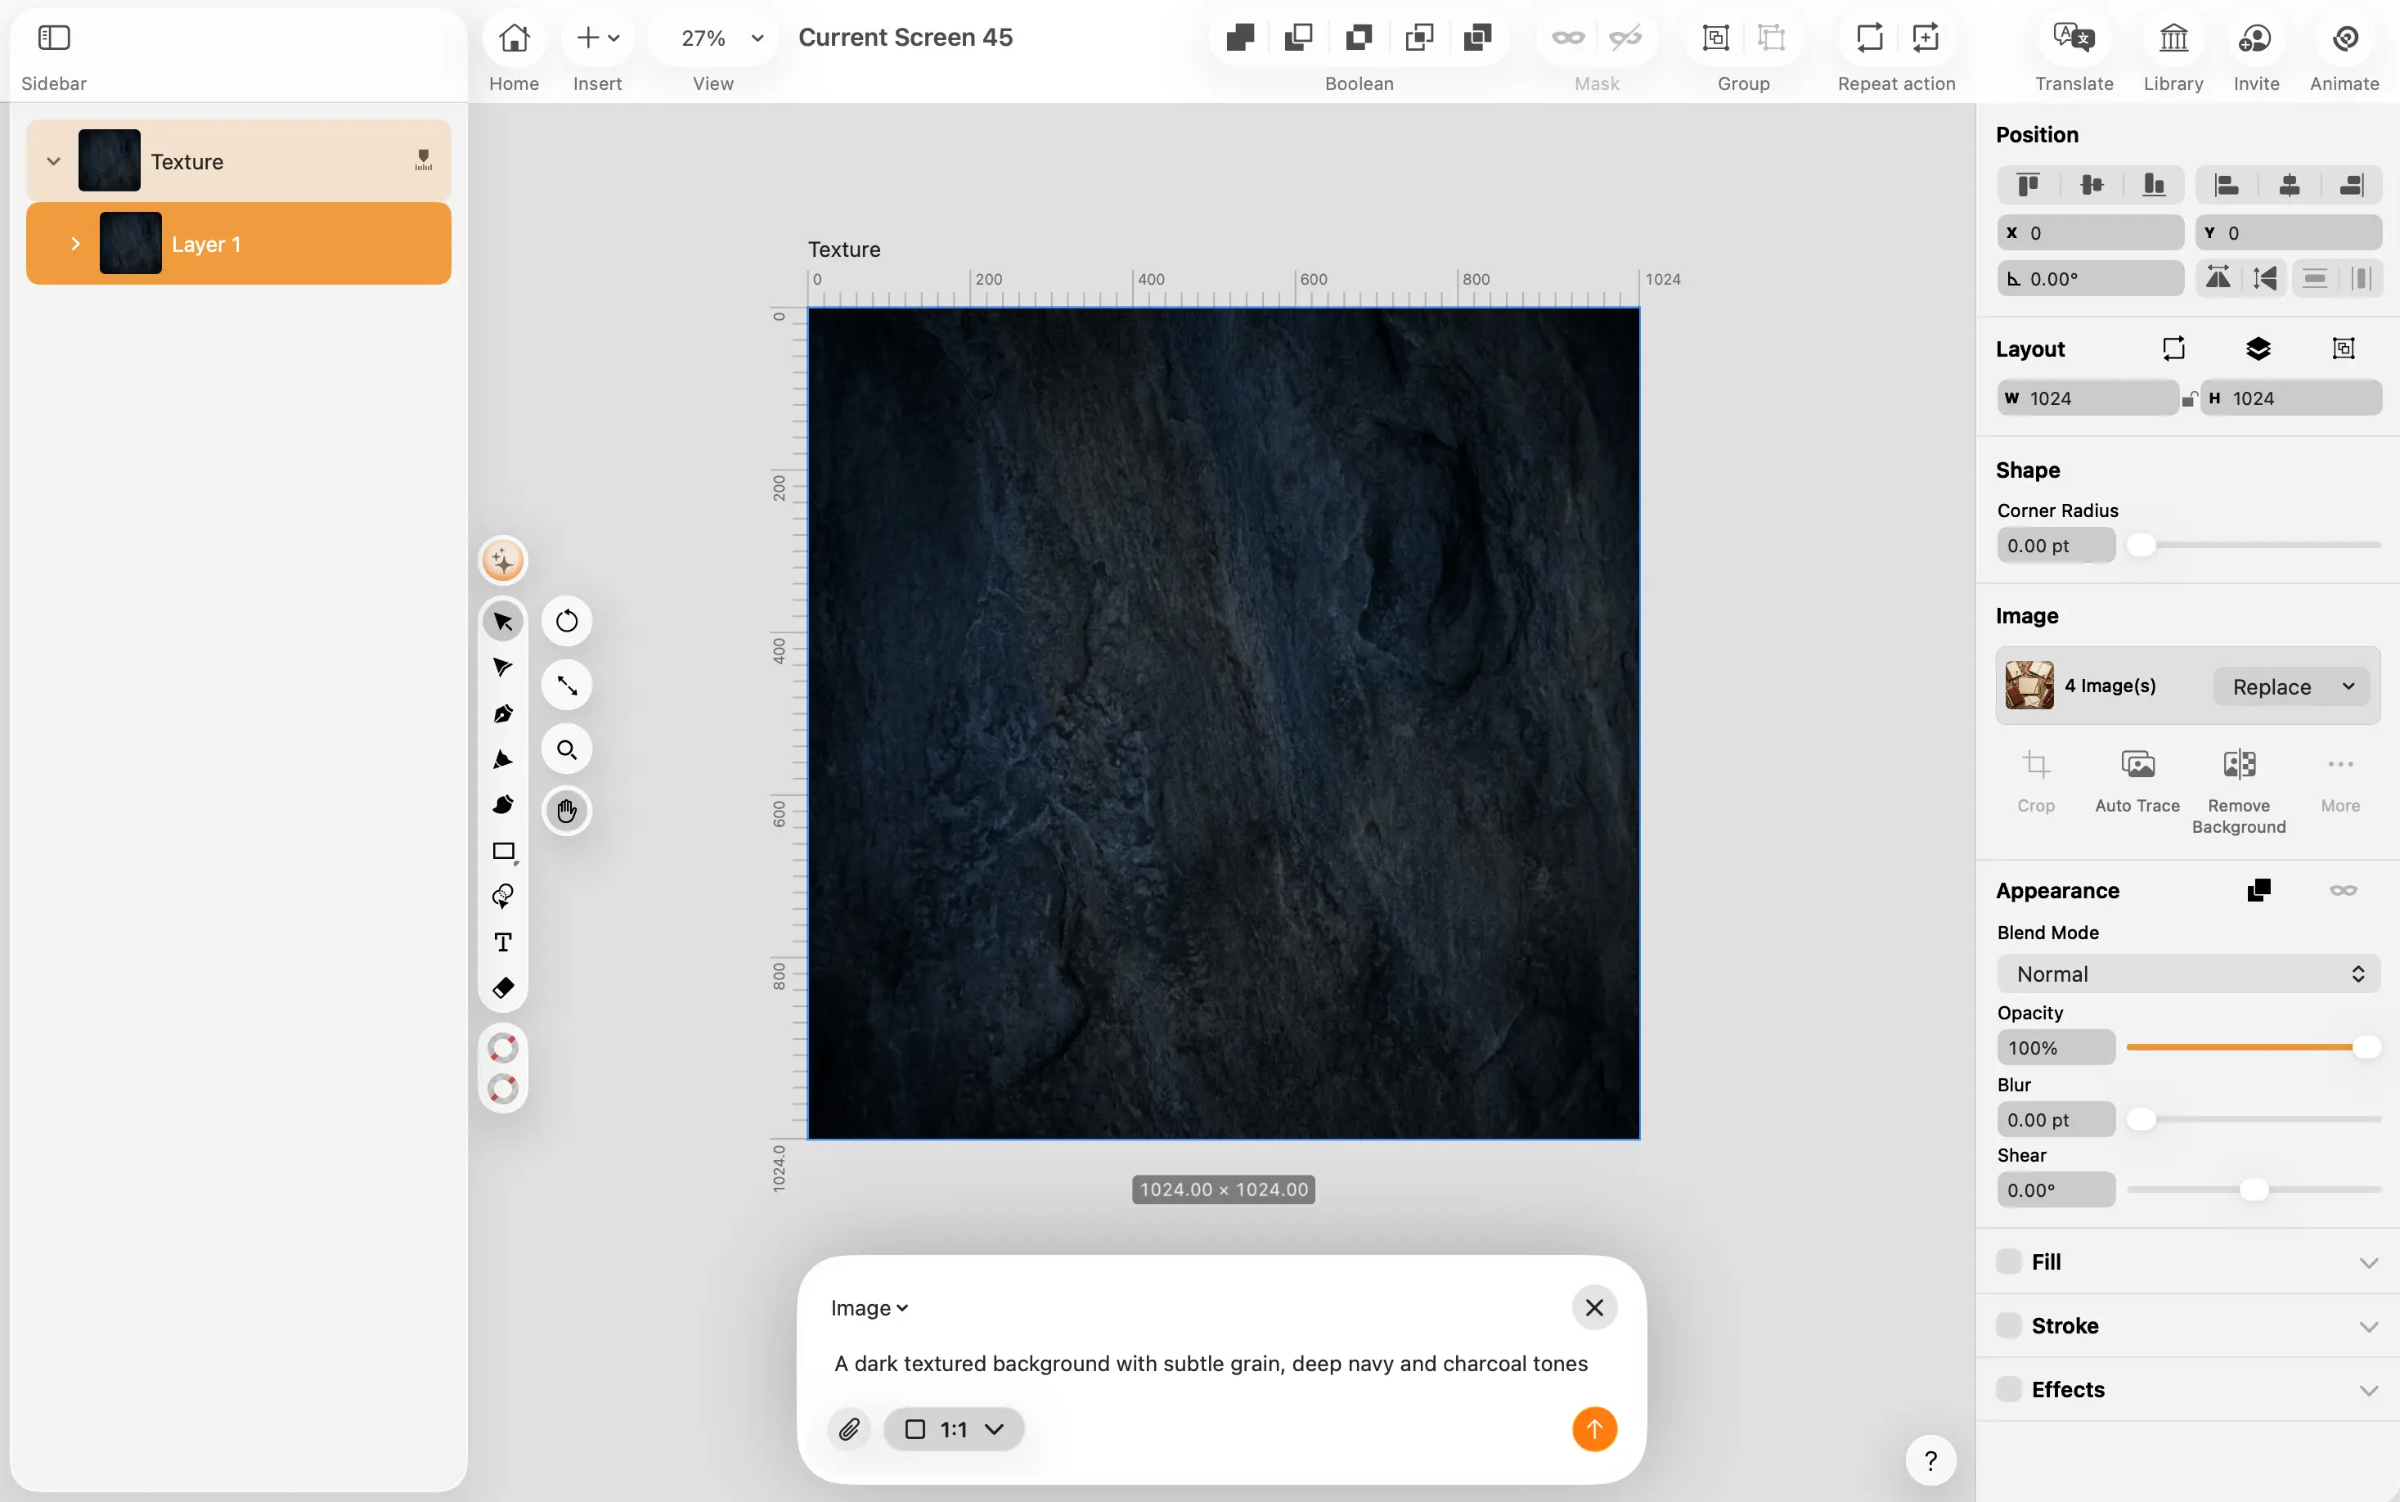Activate the Hand pan tool
The image size is (2400, 1502).
point(567,812)
